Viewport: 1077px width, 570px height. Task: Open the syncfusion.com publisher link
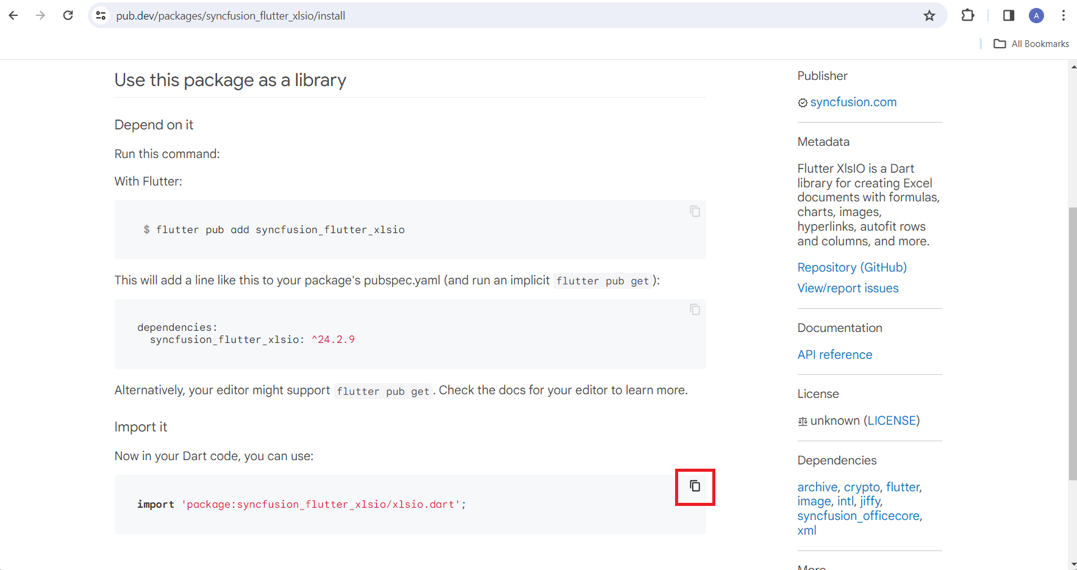[x=853, y=103]
